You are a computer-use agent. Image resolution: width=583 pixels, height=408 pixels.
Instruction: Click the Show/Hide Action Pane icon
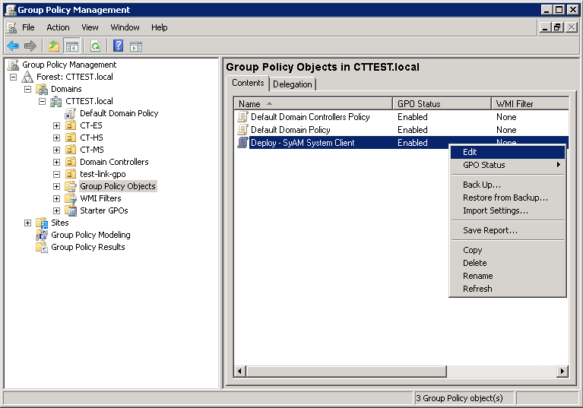135,46
